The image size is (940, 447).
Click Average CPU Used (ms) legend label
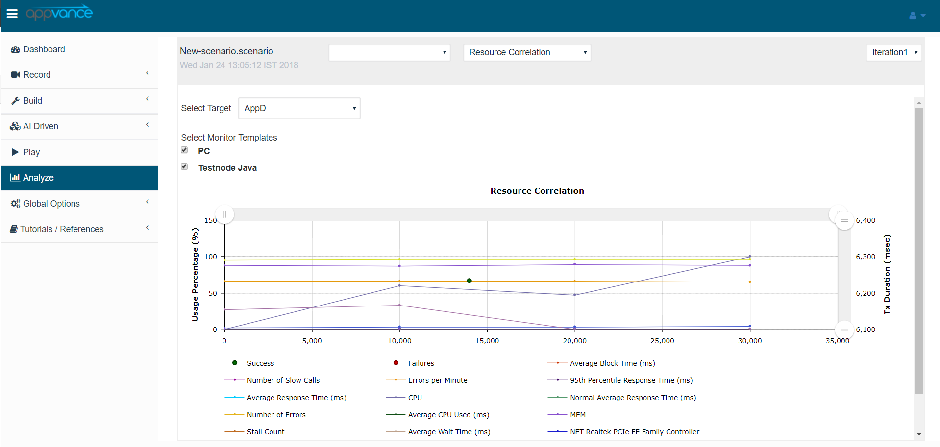pos(448,415)
